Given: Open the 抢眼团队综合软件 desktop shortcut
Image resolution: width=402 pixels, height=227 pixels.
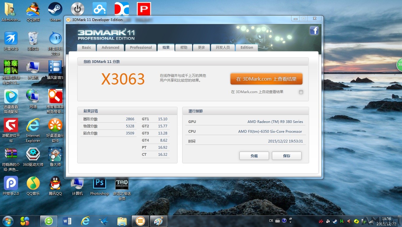Looking at the screenshot, I should 11,72.
